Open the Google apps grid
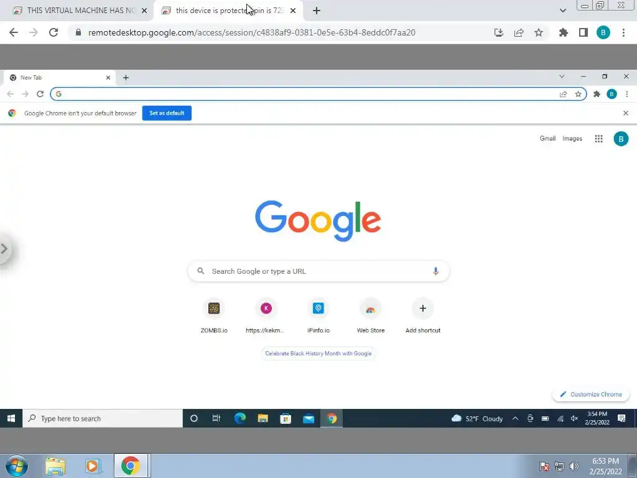The width and height of the screenshot is (637, 478). coord(599,139)
